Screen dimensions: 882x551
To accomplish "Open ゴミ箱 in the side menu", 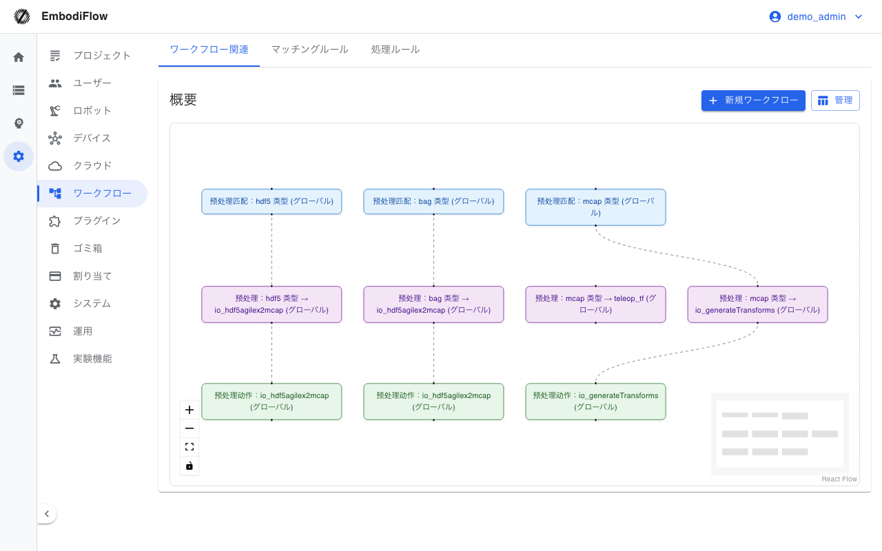I will (92, 249).
